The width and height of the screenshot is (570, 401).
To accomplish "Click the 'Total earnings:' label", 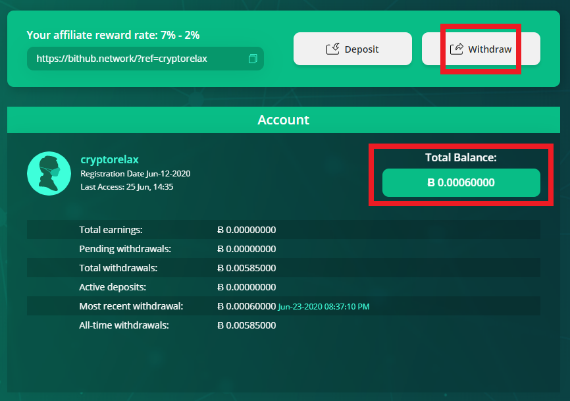I will click(x=111, y=230).
